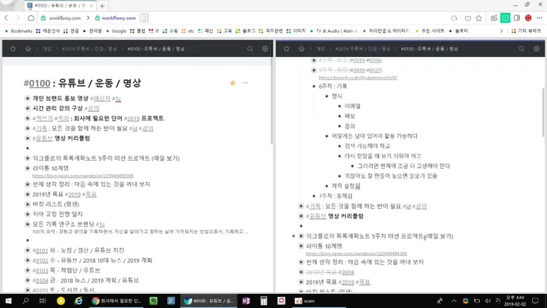The width and height of the screenshot is (547, 308).
Task: Click text 7주차 : 통제감
Action: point(336,196)
